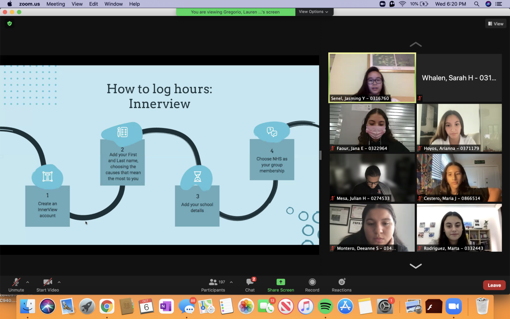The width and height of the screenshot is (510, 319).
Task: Click the Zoom camera icon in menu bar
Action: click(382, 4)
